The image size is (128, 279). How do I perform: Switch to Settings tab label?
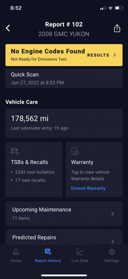point(112,261)
